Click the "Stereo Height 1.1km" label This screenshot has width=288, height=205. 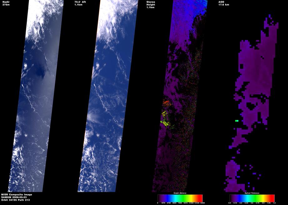point(151,5)
